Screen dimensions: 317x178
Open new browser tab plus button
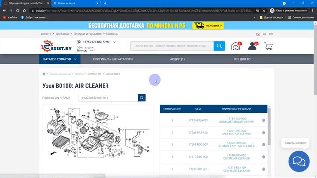point(105,3)
